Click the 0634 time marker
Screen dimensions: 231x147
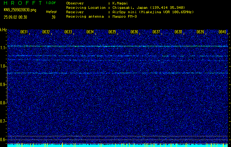tap(90, 32)
